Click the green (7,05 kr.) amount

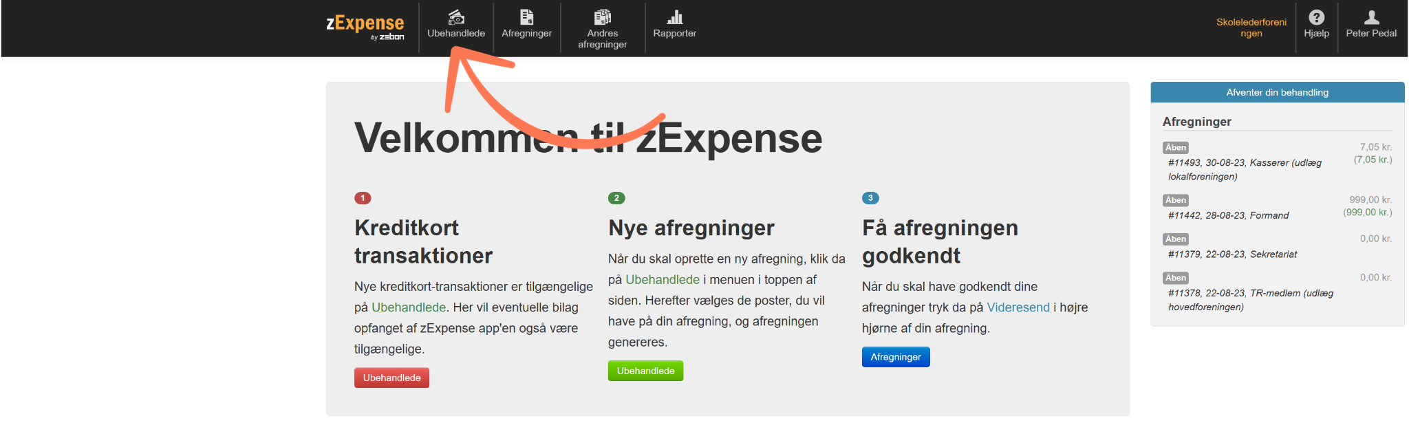(1373, 160)
